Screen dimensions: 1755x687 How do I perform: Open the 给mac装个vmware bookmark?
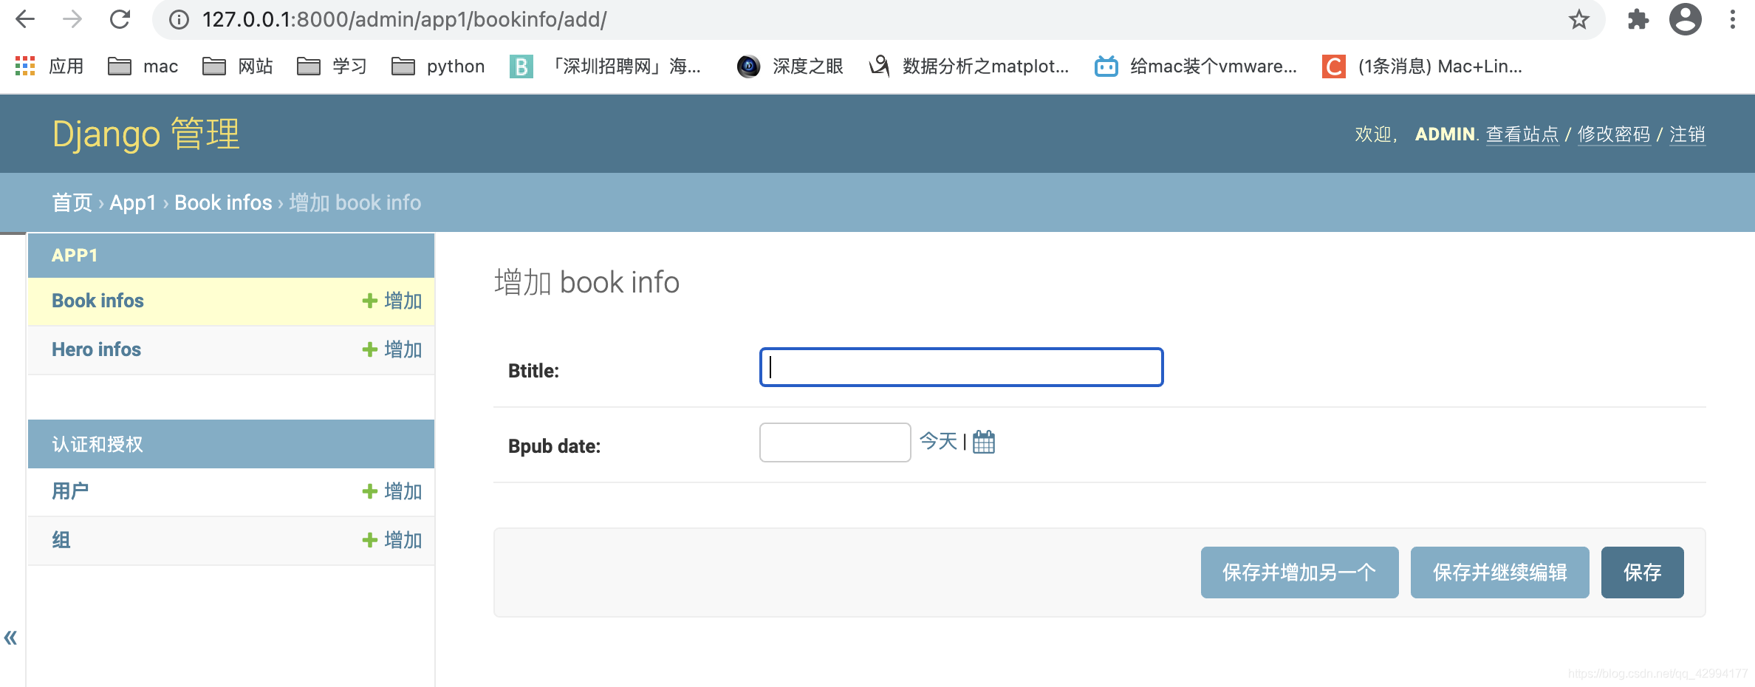pos(1196,66)
